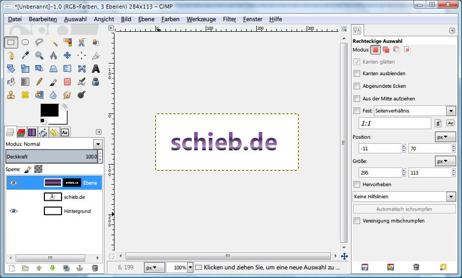Image resolution: width=462 pixels, height=278 pixels.
Task: Select the Ink tool
Action: point(96,82)
